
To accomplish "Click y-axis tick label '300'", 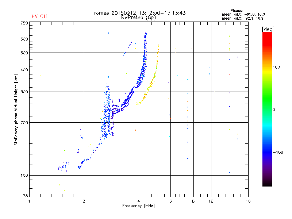I will [24, 92].
